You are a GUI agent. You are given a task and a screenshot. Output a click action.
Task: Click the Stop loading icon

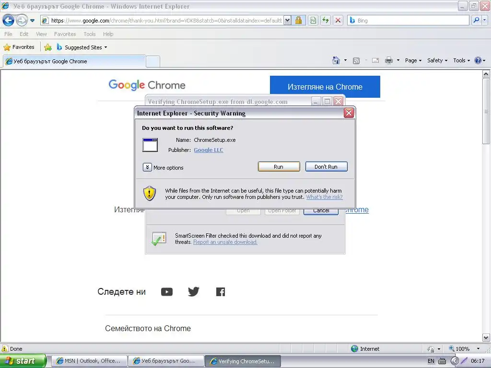338,21
